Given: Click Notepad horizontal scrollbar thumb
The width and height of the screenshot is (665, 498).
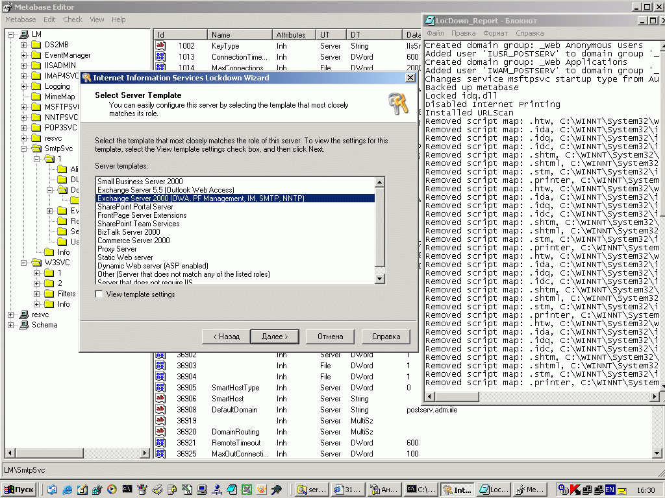Looking at the screenshot, I should click(x=457, y=397).
